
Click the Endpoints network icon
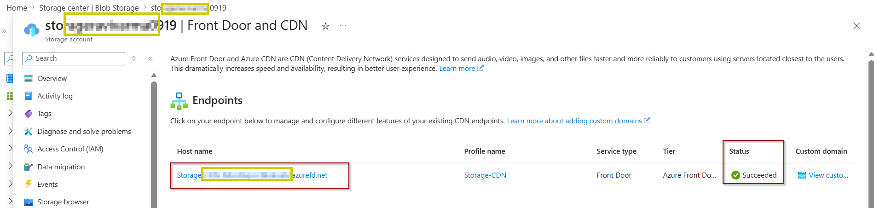coord(179,101)
